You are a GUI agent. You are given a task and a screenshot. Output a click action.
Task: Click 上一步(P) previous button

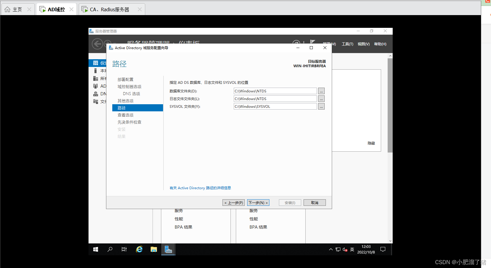coord(234,203)
